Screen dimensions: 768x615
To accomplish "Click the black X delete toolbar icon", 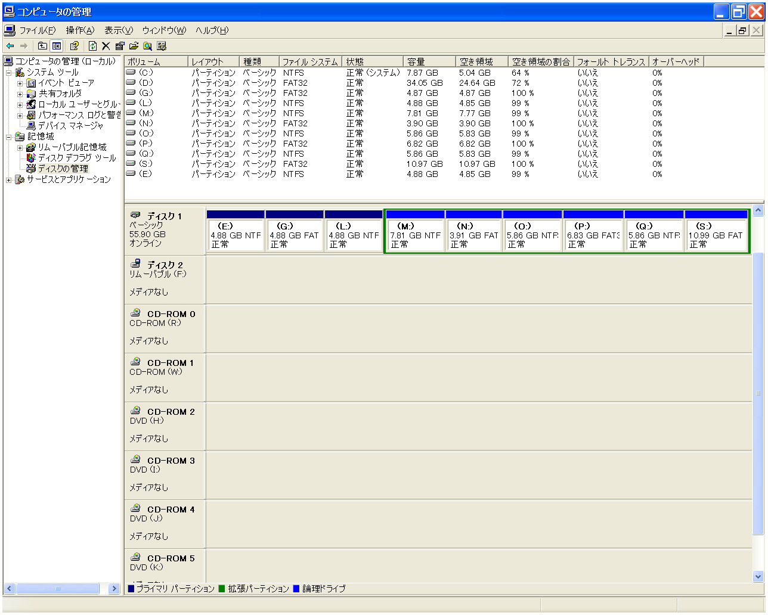I will [106, 46].
